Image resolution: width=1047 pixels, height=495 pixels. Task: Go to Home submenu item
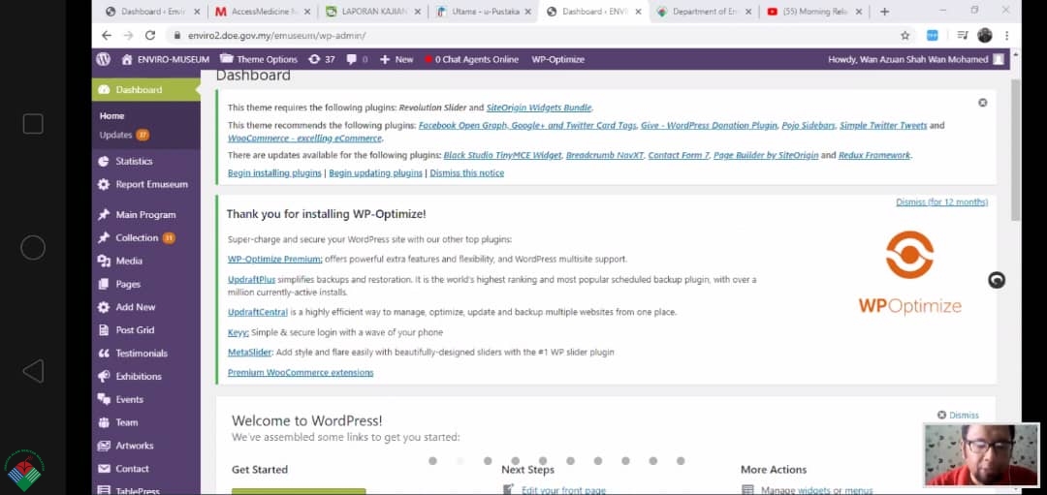tap(112, 116)
